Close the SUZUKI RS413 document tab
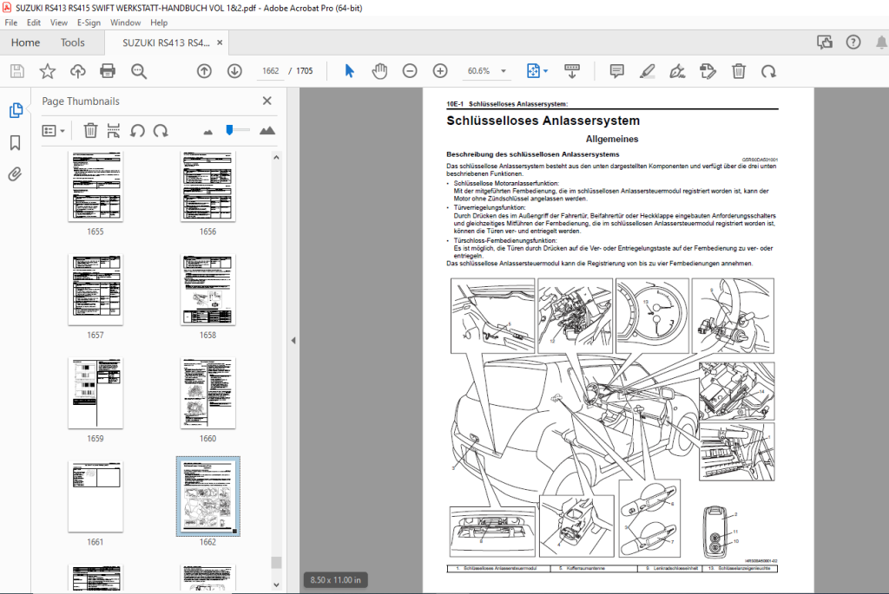 click(220, 42)
